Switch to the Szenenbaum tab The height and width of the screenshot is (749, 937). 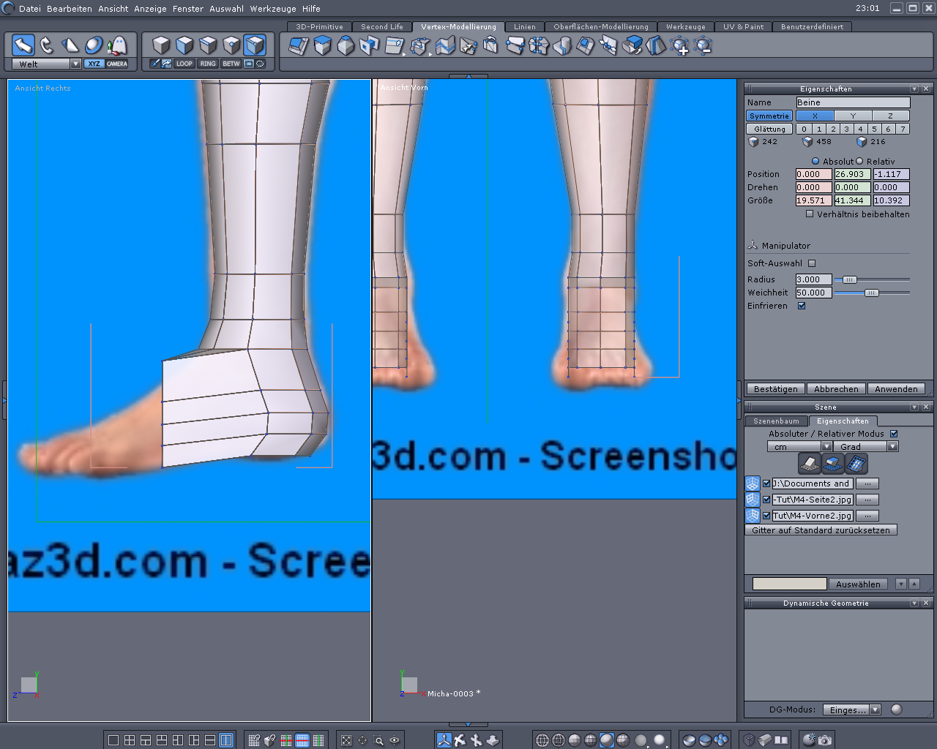[777, 421]
